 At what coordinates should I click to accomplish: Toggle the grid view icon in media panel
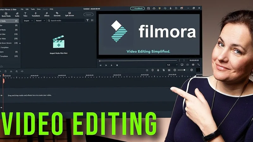click(x=92, y=20)
